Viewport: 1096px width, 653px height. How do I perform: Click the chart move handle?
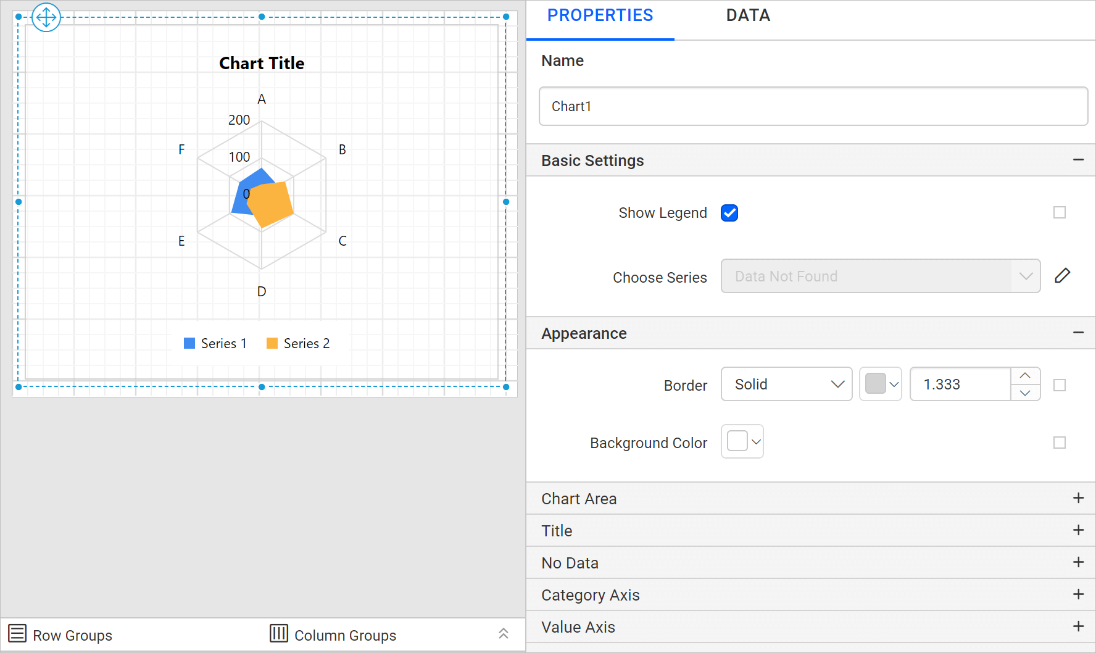46,18
